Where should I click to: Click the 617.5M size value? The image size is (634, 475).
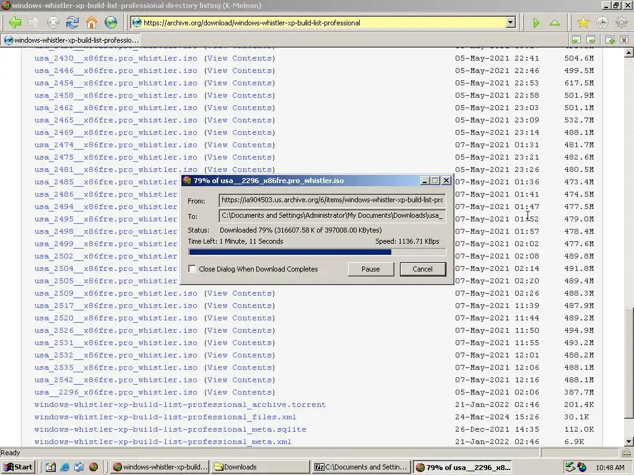click(579, 83)
